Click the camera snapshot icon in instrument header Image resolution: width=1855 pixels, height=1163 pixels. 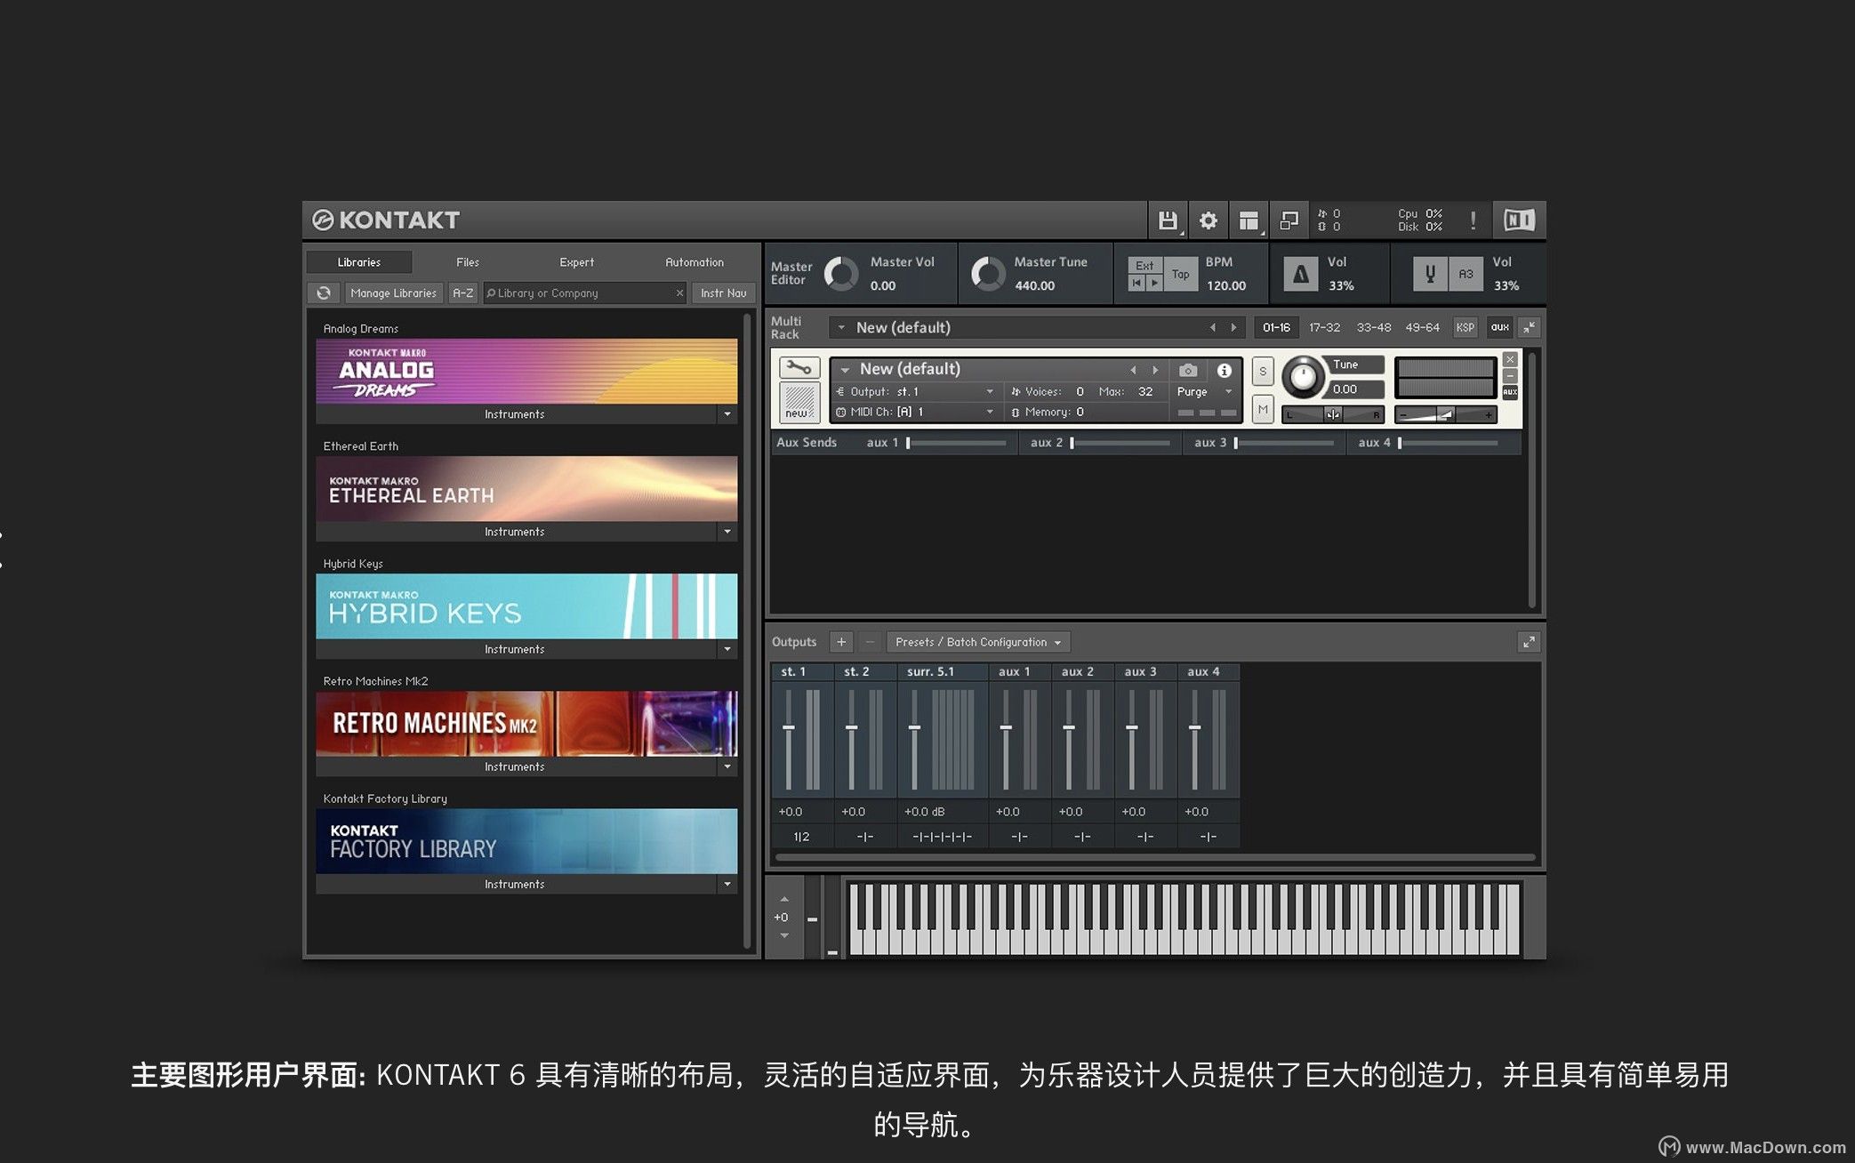click(1187, 369)
